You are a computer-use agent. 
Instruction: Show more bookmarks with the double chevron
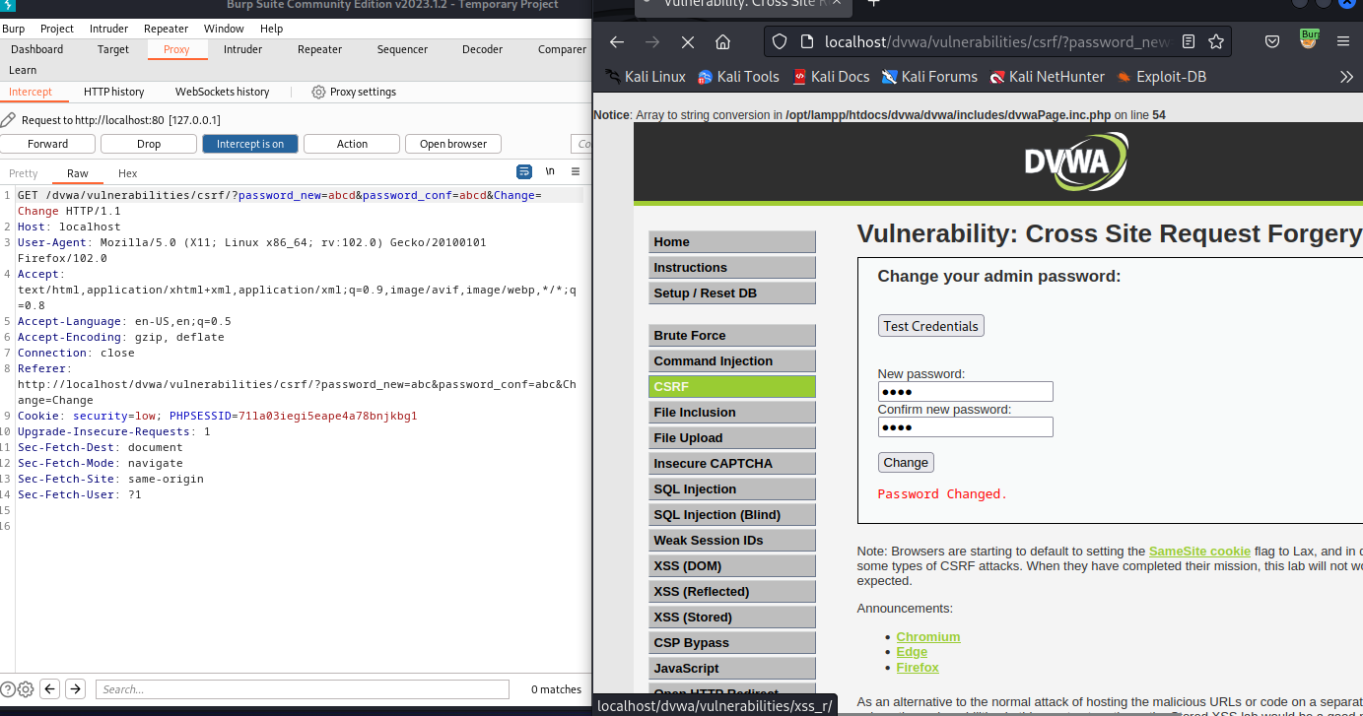pos(1346,76)
